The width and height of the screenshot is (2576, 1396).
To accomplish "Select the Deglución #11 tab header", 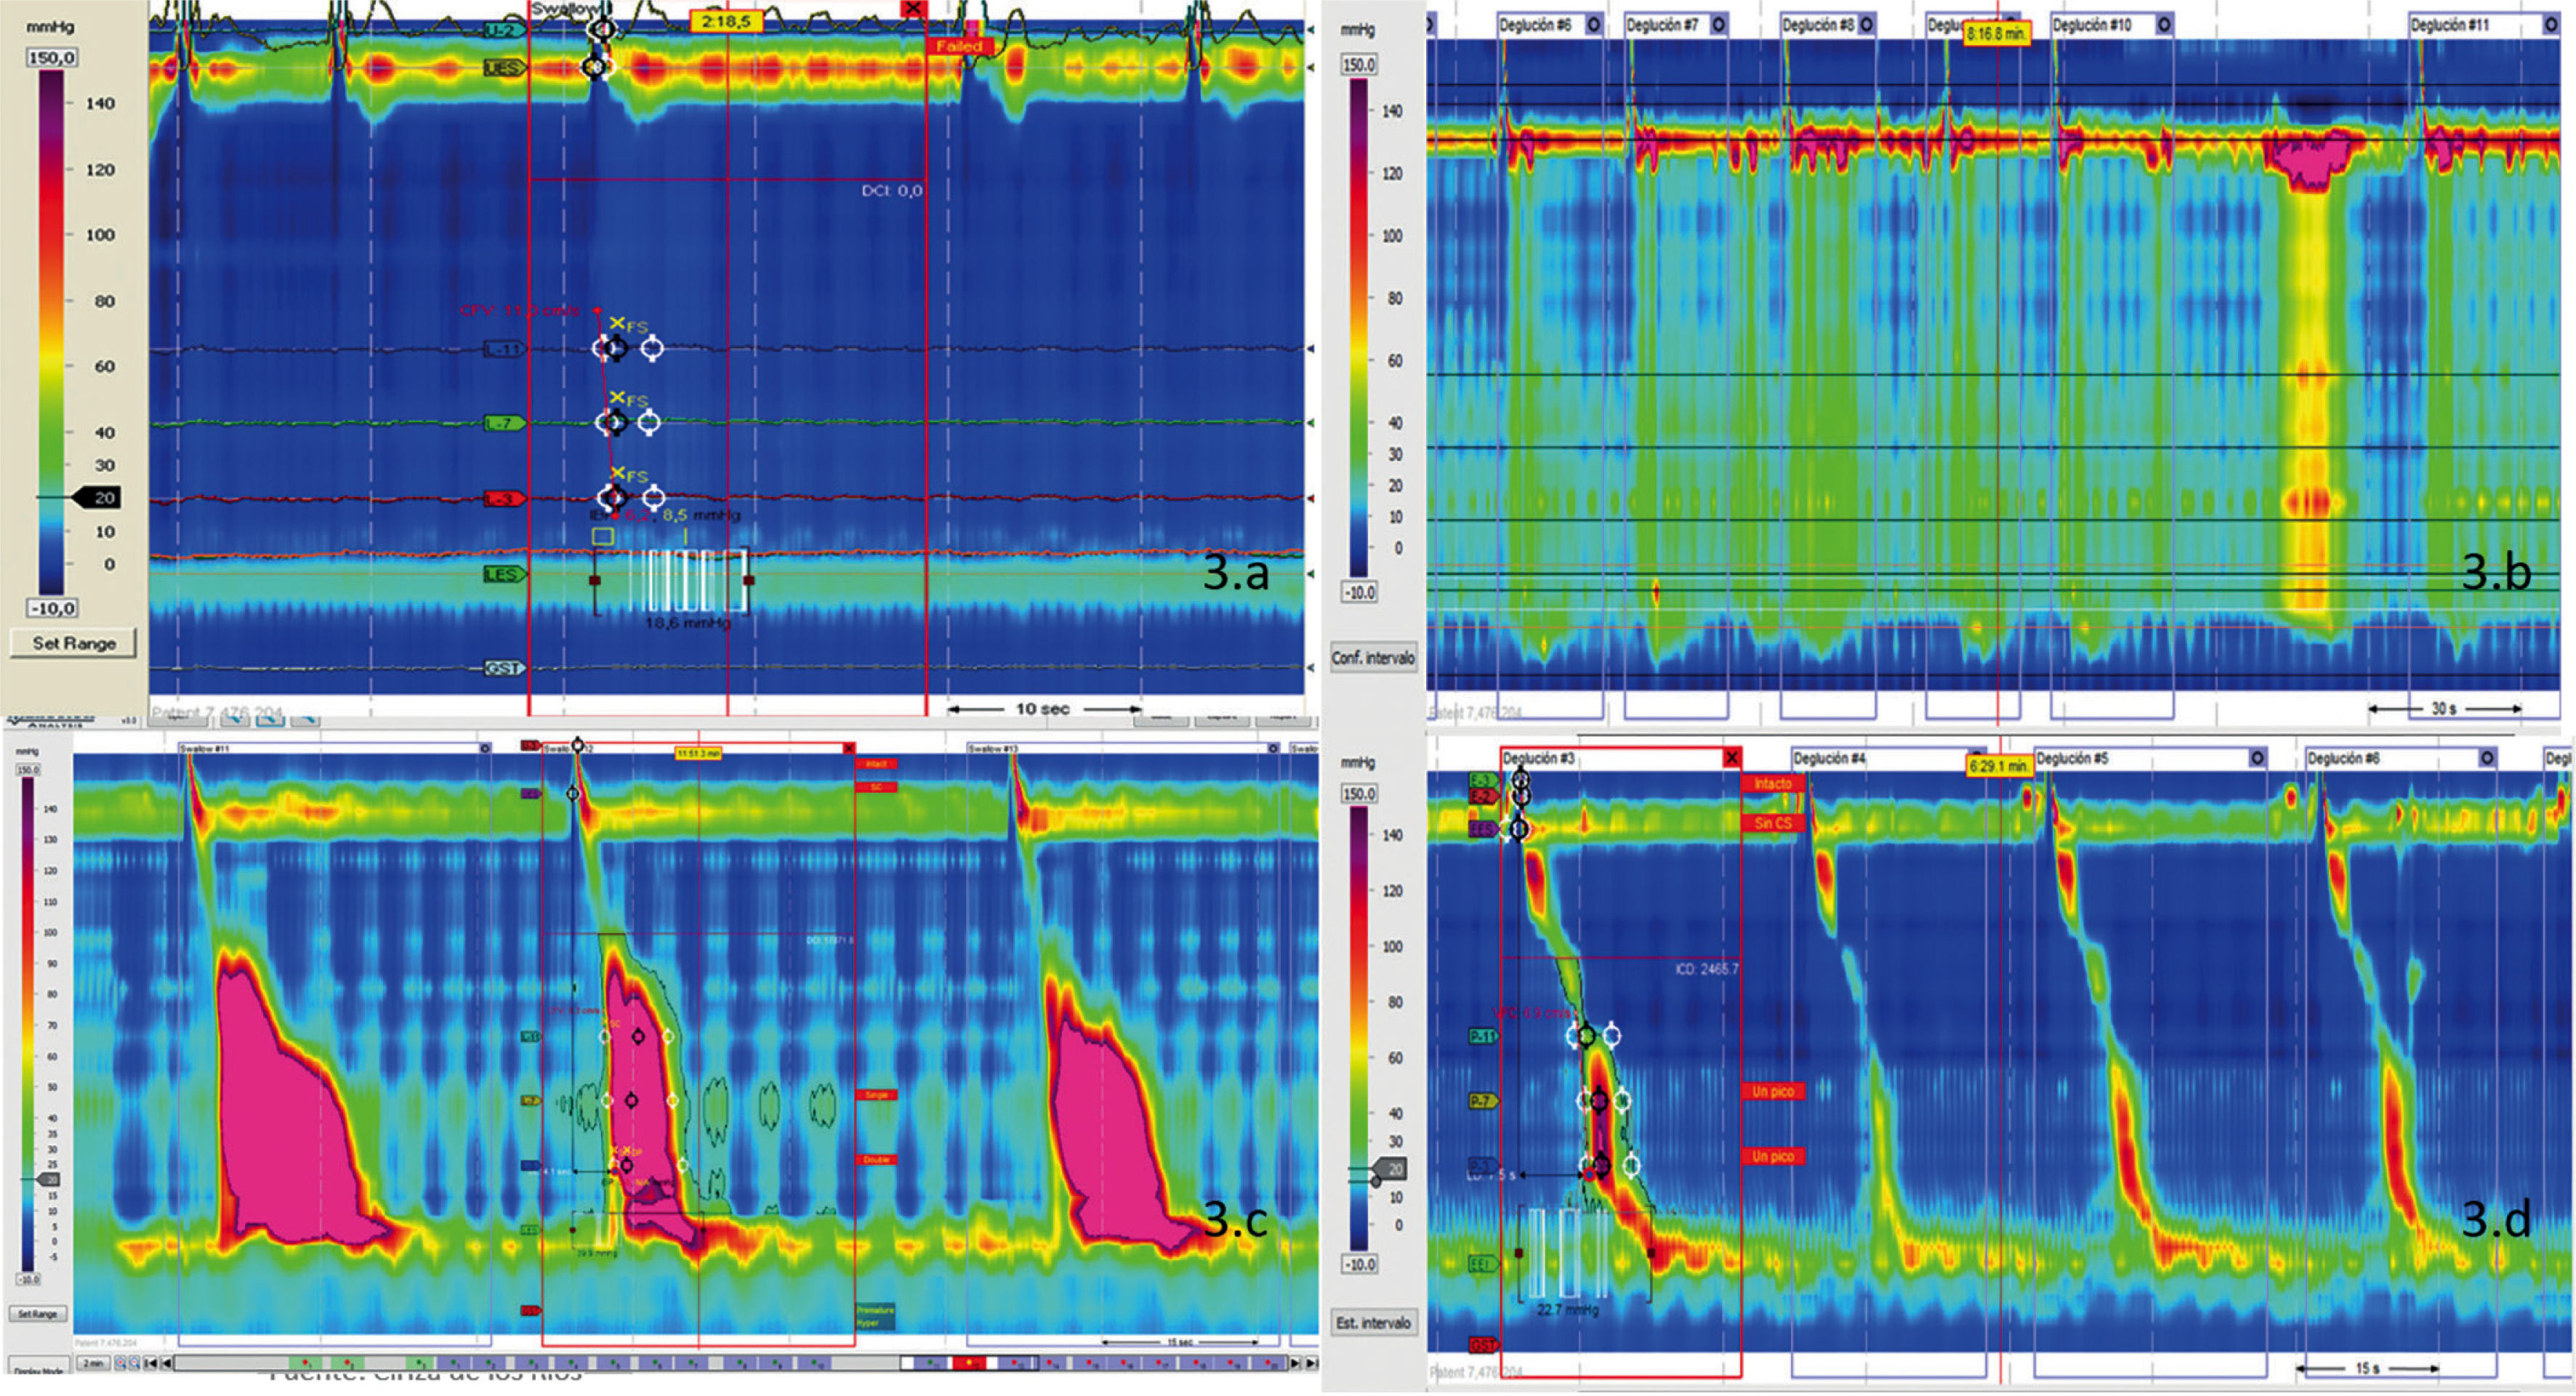I will (2450, 25).
